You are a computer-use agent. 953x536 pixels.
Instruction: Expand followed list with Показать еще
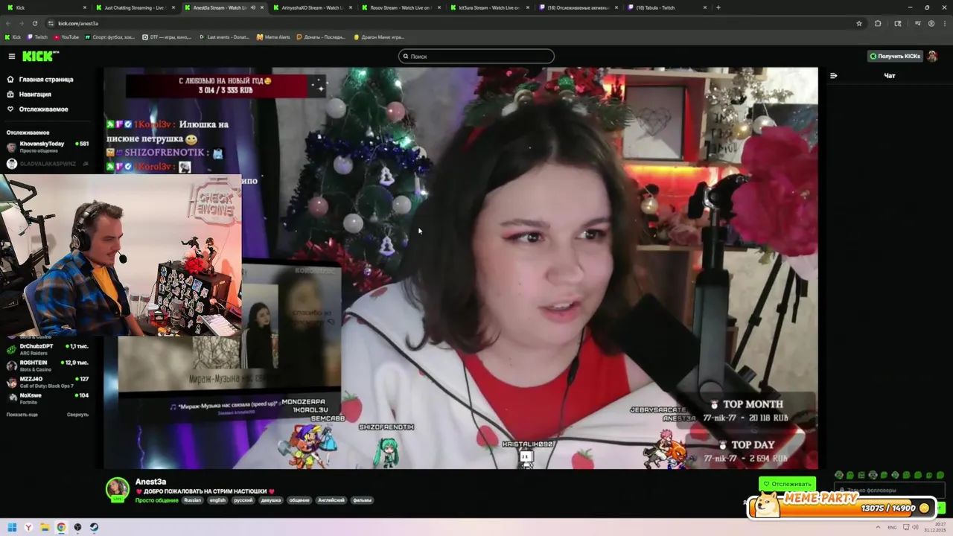pyautogui.click(x=22, y=415)
